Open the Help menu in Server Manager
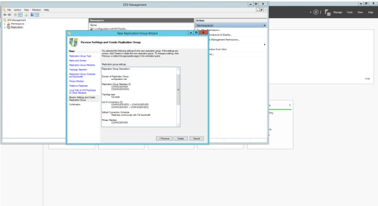Screen dimensions: 378x206 (371, 12)
